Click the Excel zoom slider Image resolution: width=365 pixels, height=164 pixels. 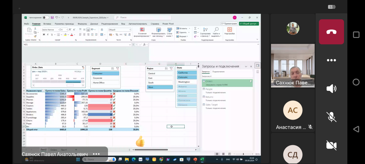(243, 154)
